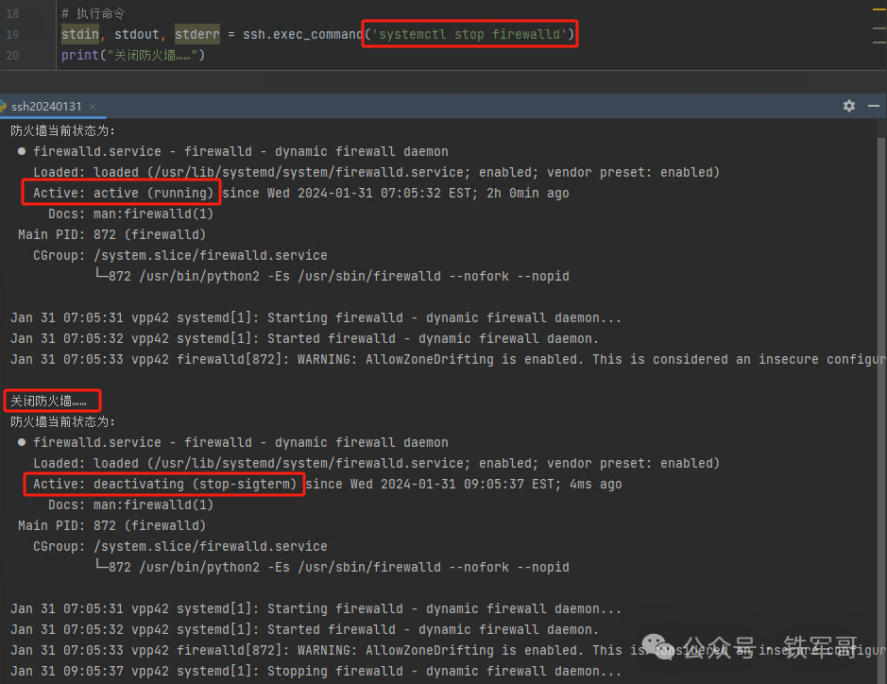
Task: Click the 'Jan 31 09:05:37 ... Stopping firewalld' log line
Action: [316, 672]
